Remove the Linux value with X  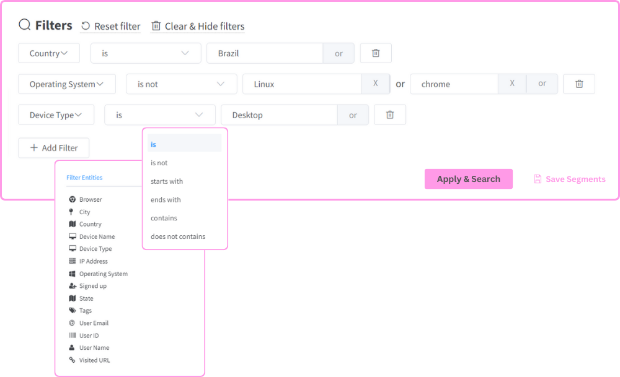(x=375, y=84)
